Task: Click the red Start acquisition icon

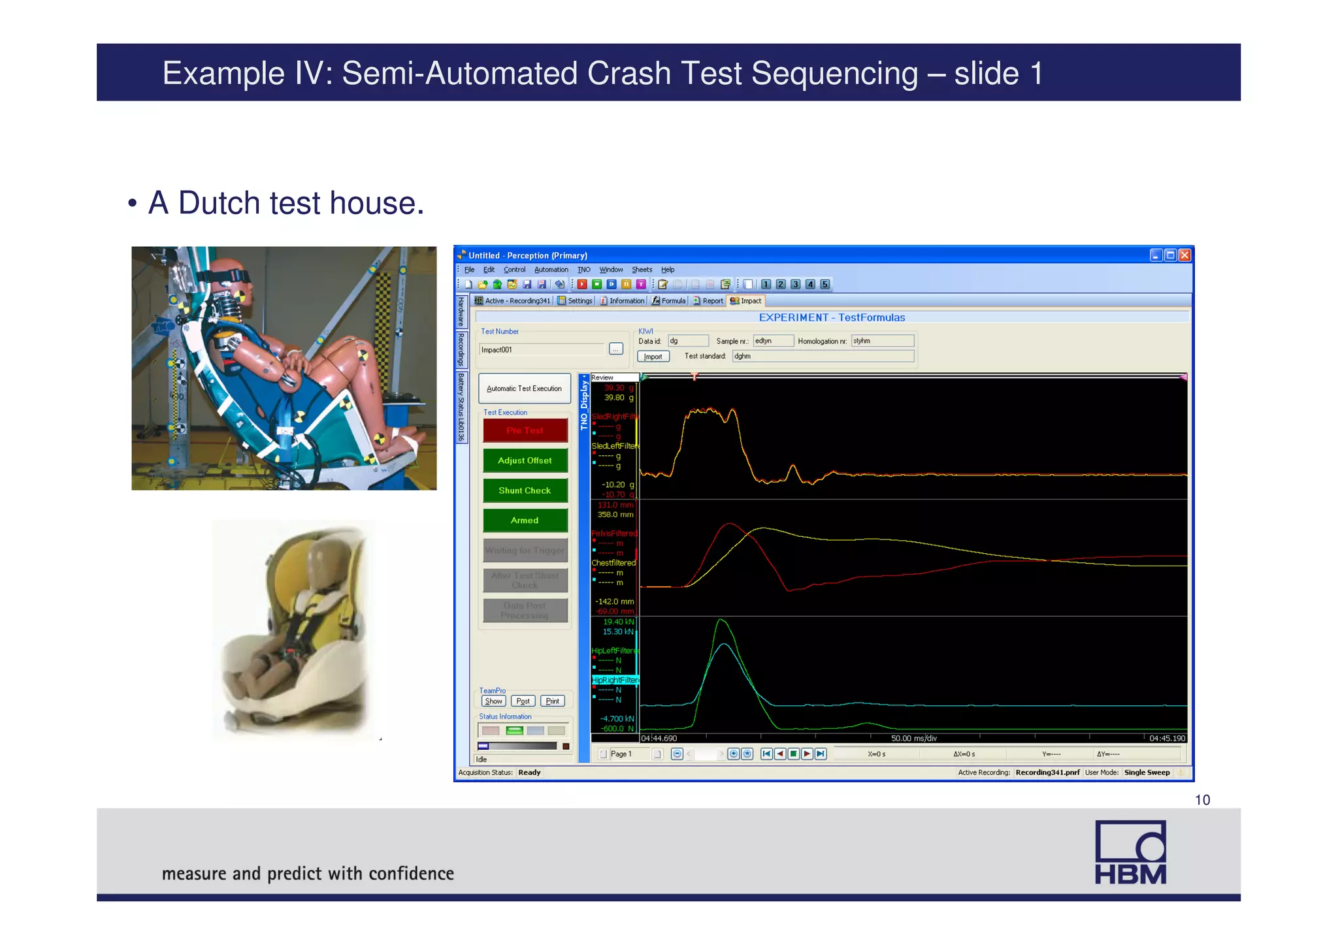Action: pos(582,284)
